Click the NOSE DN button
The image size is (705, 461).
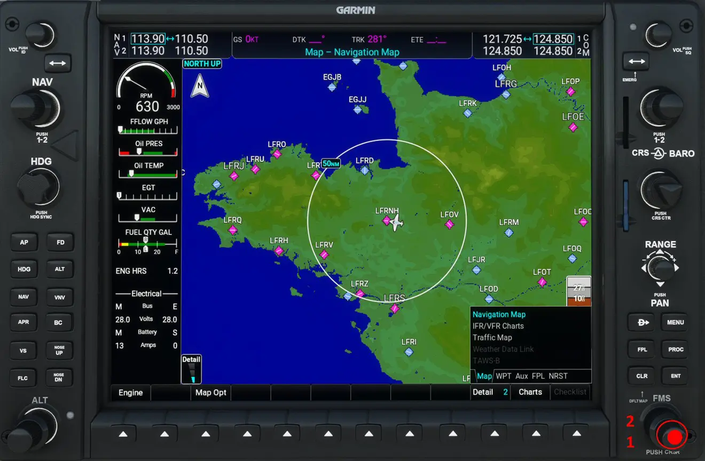(x=59, y=378)
